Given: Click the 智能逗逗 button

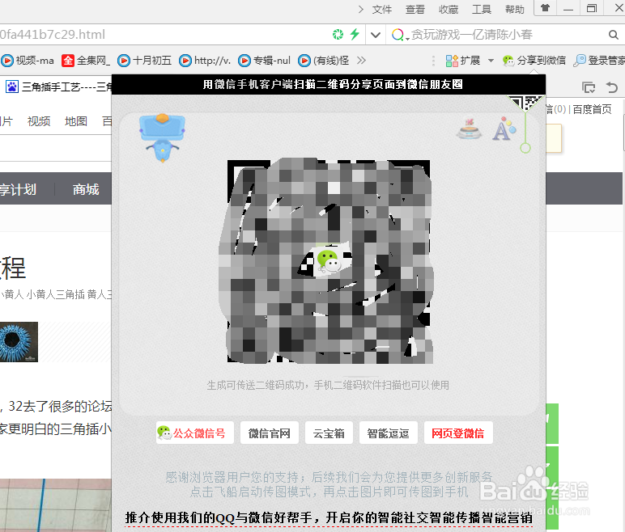Looking at the screenshot, I should [389, 433].
